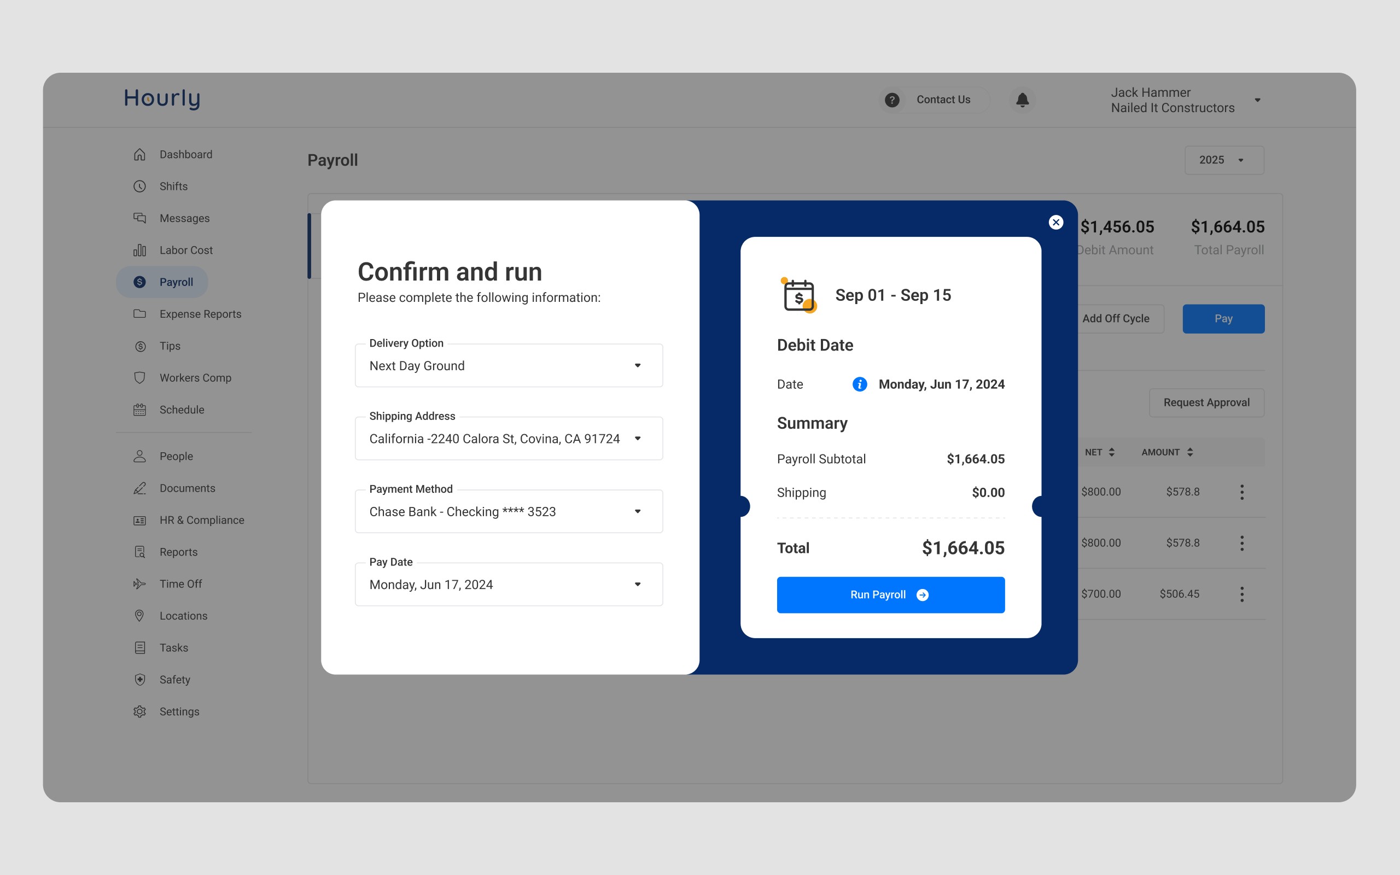Go to Dashboard in sidebar
The image size is (1400, 875).
[185, 155]
